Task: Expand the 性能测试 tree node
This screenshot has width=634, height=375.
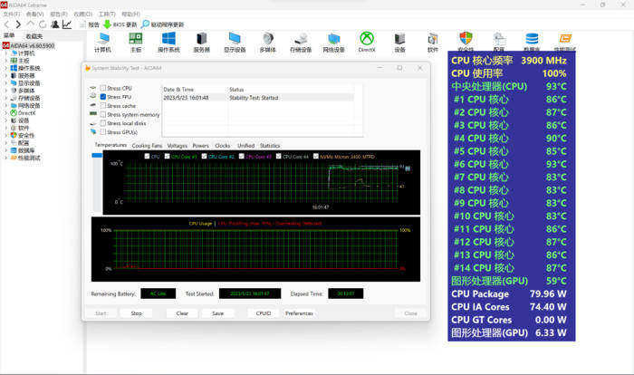Action: (x=6, y=158)
